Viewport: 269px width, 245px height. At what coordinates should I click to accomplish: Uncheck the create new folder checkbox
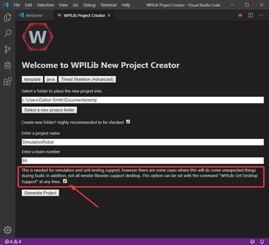click(x=128, y=122)
